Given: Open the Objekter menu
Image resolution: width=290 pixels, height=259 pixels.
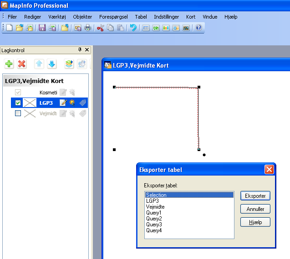Looking at the screenshot, I should (x=82, y=17).
